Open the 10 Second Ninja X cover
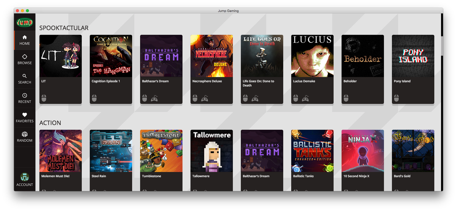The image size is (457, 211). pyautogui.click(x=363, y=151)
